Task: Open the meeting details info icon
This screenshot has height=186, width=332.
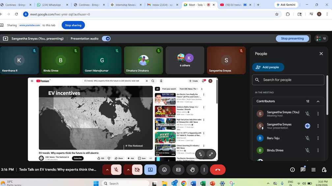Action: click(292, 170)
